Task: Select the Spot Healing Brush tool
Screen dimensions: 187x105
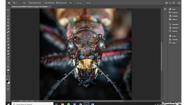Action: point(8,32)
